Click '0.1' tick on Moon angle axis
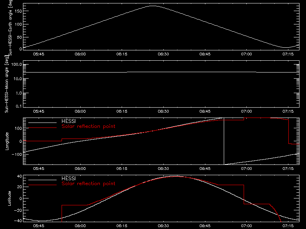 tap(19, 106)
